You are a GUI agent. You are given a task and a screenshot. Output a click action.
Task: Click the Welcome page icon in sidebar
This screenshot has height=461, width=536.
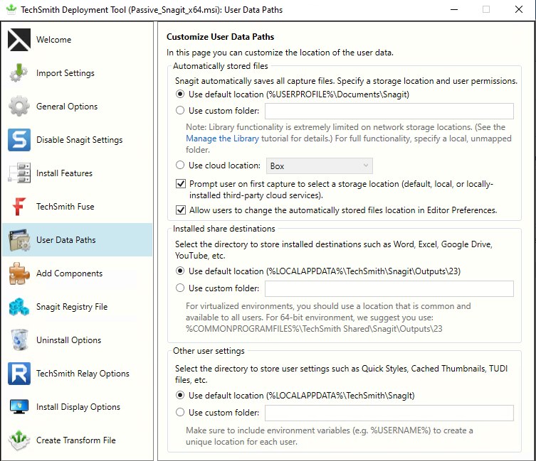point(19,40)
